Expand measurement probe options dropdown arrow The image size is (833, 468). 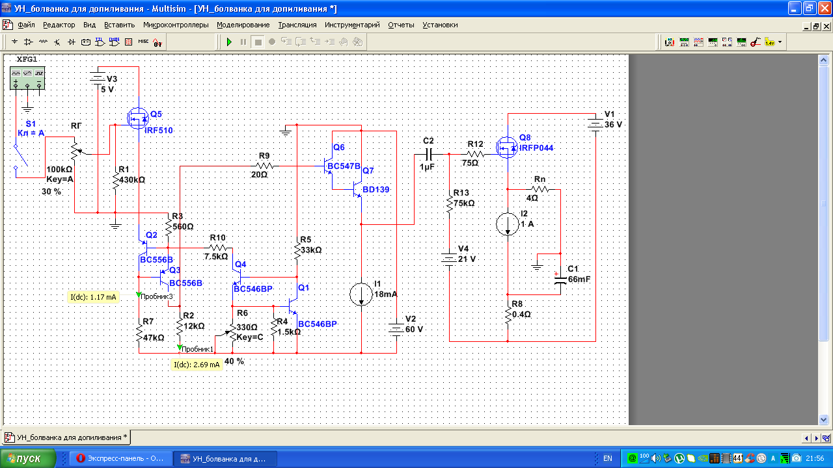tap(780, 42)
